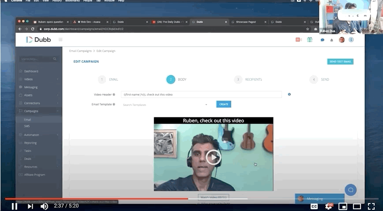Image resolution: width=383 pixels, height=211 pixels.
Task: Open the chat bubble icon in header
Action: click(x=323, y=40)
